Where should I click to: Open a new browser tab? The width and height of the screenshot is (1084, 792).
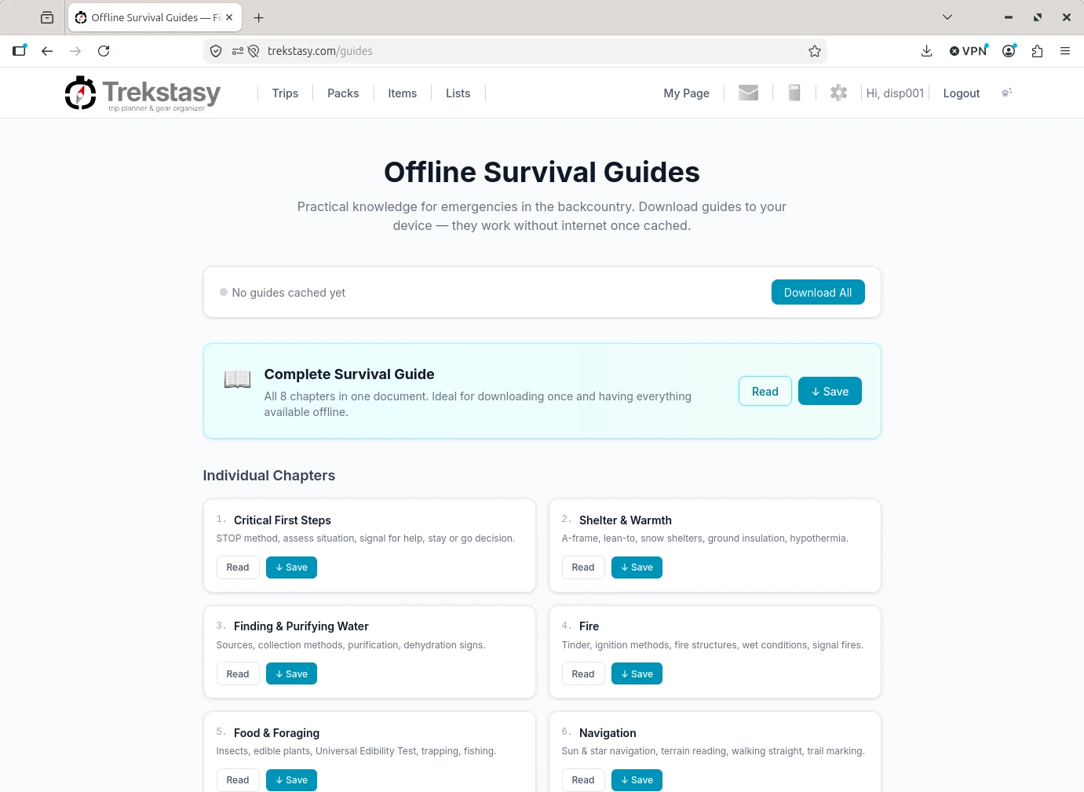259,17
